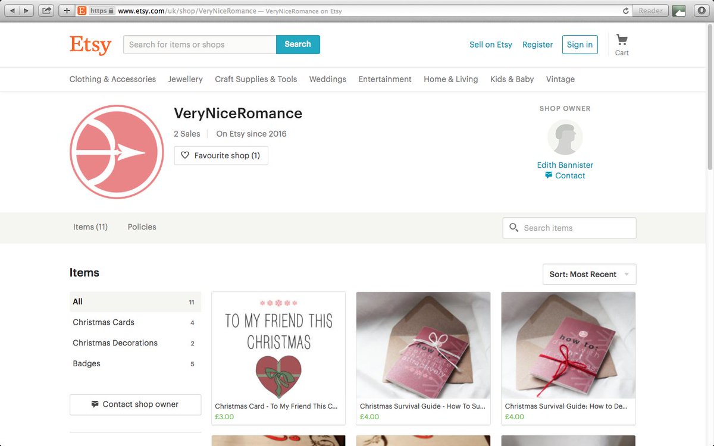This screenshot has height=446, width=714.
Task: Open the Weddings category
Action: click(x=327, y=79)
